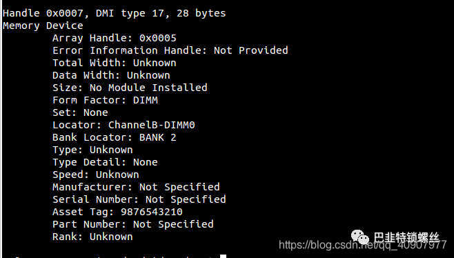The height and width of the screenshot is (258, 454).
Task: Click the 'Locator: ChannelB-DIMM0' line
Action: (124, 125)
